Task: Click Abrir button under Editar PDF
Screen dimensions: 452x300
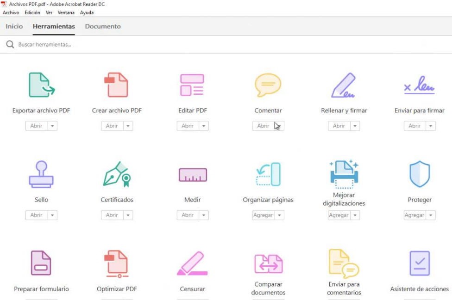Action: coord(188,126)
